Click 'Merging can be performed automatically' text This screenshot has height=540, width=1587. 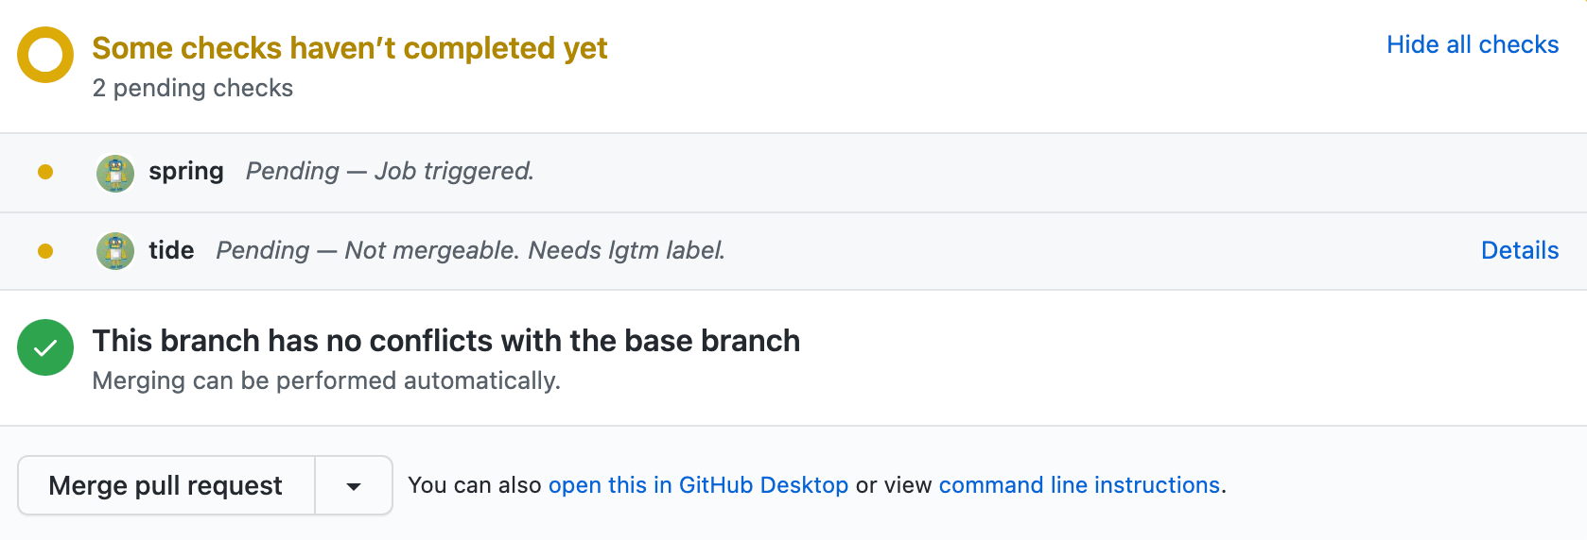click(x=326, y=380)
